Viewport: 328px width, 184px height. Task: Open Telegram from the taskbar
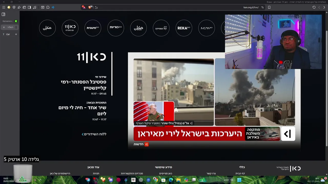88,180
